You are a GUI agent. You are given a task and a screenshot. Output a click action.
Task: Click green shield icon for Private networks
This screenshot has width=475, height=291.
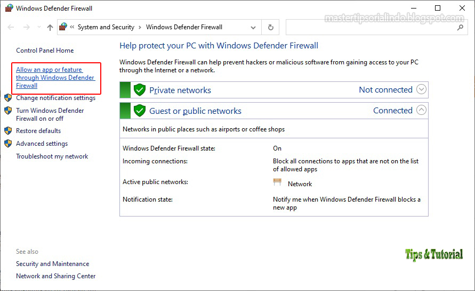tap(140, 90)
